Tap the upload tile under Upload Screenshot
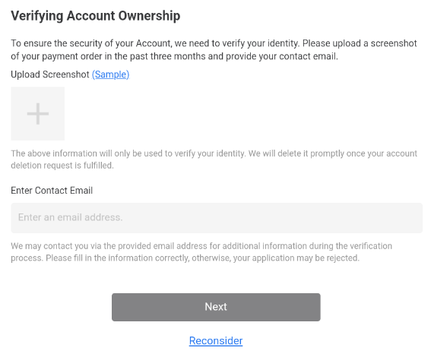Image resolution: width=431 pixels, height=354 pixels. coord(38,114)
